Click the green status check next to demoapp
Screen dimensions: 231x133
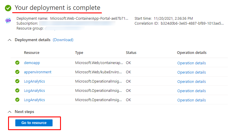(17, 63)
